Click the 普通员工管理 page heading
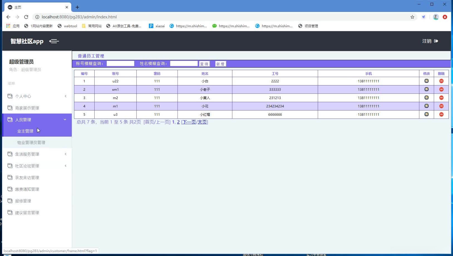Viewport: 453px width, 256px height. click(91, 56)
